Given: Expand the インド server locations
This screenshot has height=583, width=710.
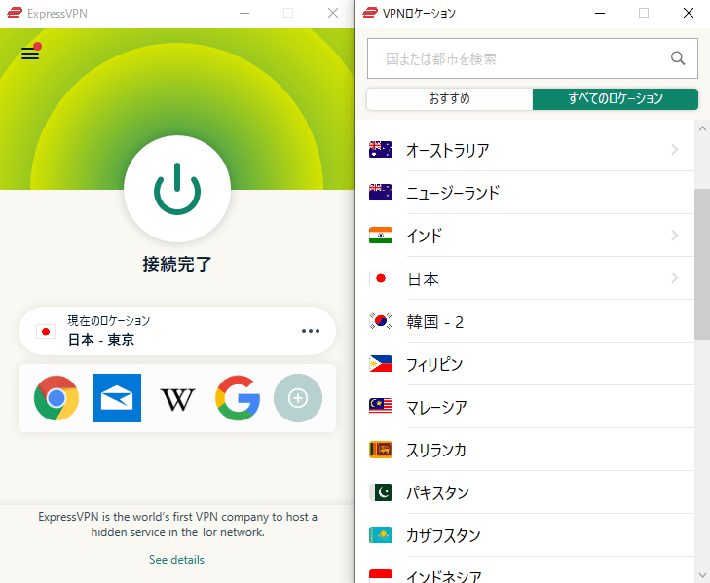Looking at the screenshot, I should 674,236.
